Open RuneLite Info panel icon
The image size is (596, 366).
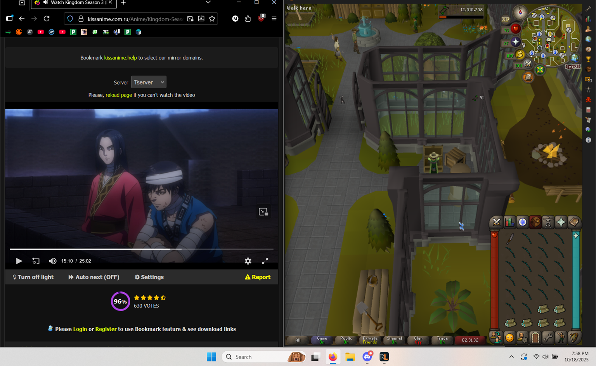pyautogui.click(x=589, y=140)
